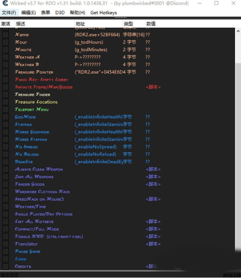
Task: Enable the GodMode checkbox
Action: point(6,117)
